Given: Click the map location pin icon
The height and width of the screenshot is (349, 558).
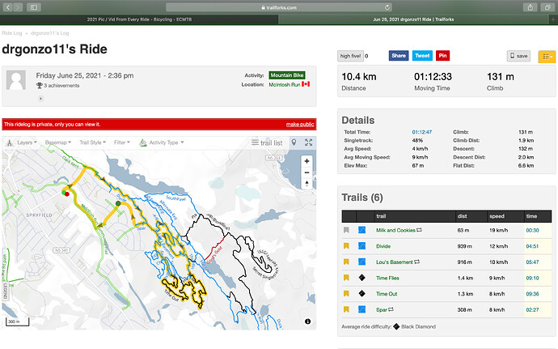Looking at the screenshot, I should click(294, 143).
